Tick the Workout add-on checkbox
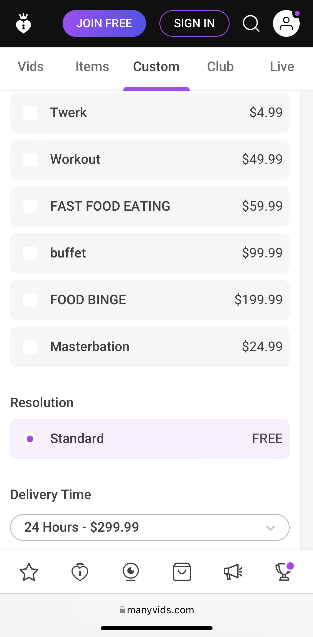313x637 pixels. coord(30,160)
